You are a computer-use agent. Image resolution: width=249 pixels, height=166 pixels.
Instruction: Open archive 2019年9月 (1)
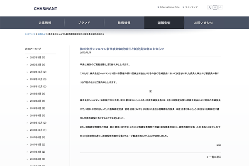coord(38,94)
